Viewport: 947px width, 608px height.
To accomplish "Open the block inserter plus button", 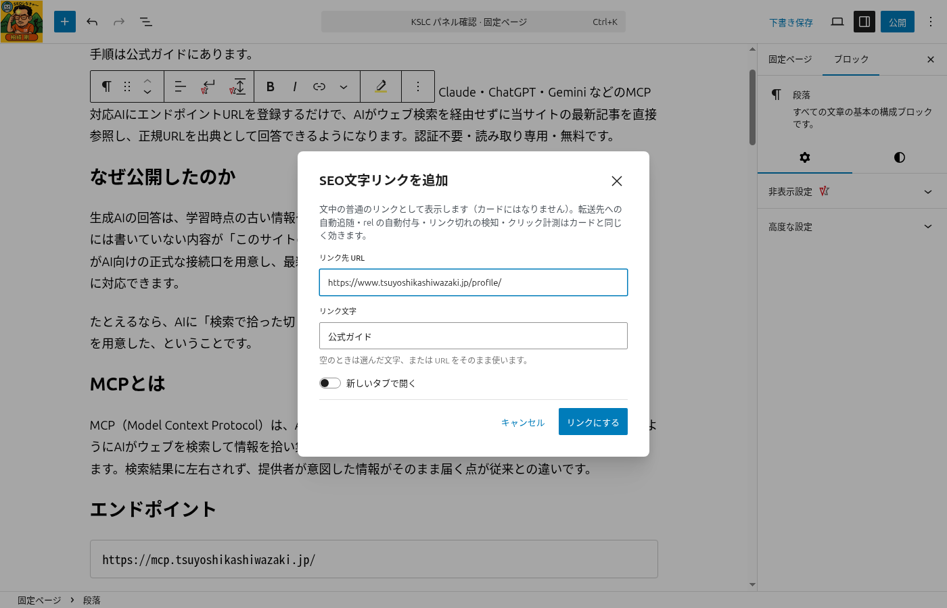I will pyautogui.click(x=65, y=22).
